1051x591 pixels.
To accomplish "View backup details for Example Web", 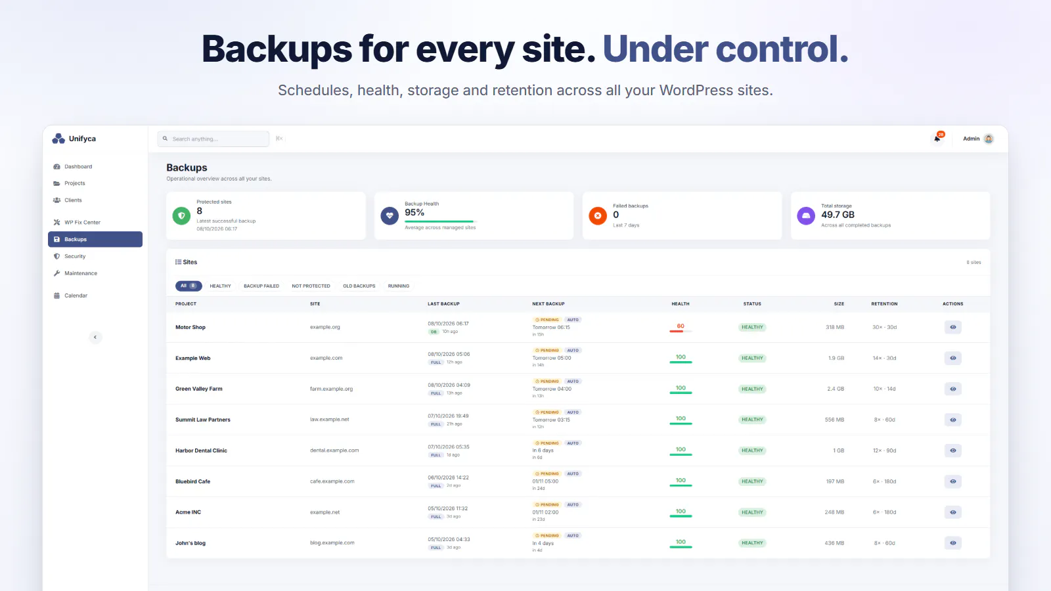I will tap(952, 358).
